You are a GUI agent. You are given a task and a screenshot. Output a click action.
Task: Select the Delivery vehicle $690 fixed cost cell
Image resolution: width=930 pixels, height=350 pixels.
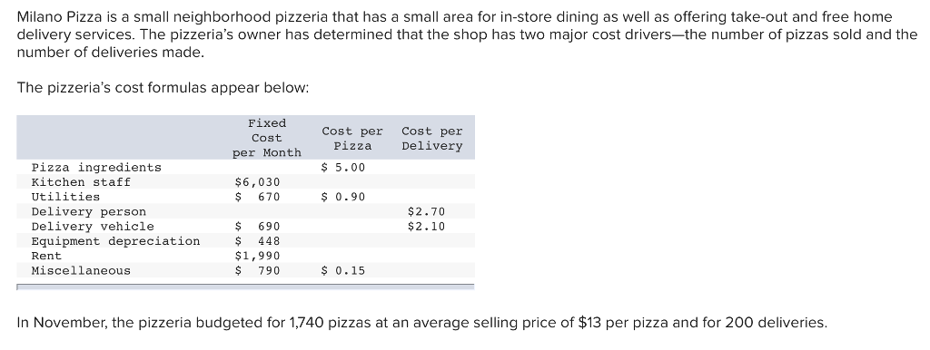[257, 227]
